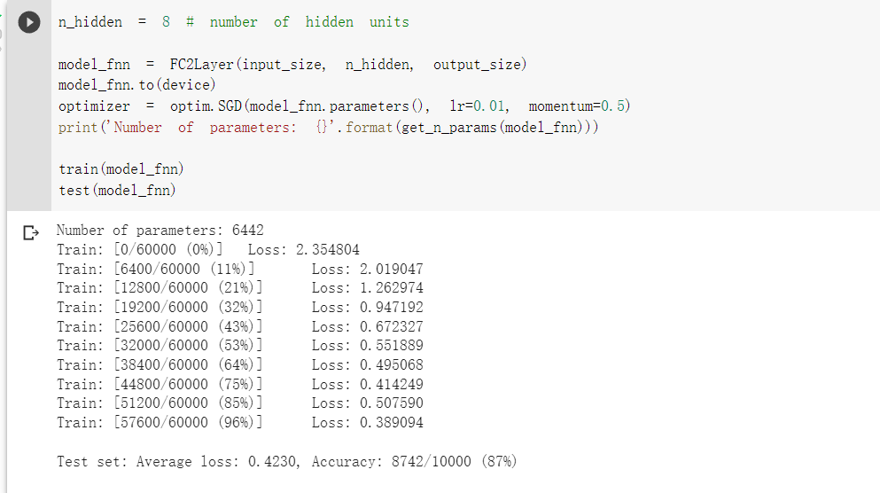Click the Loss: 0.495068 output value
The image size is (880, 493).
tap(368, 365)
